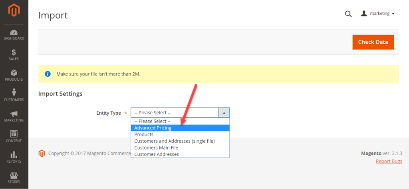Image resolution: width=409 pixels, height=189 pixels.
Task: Click the Entity Type select box
Action: point(175,113)
